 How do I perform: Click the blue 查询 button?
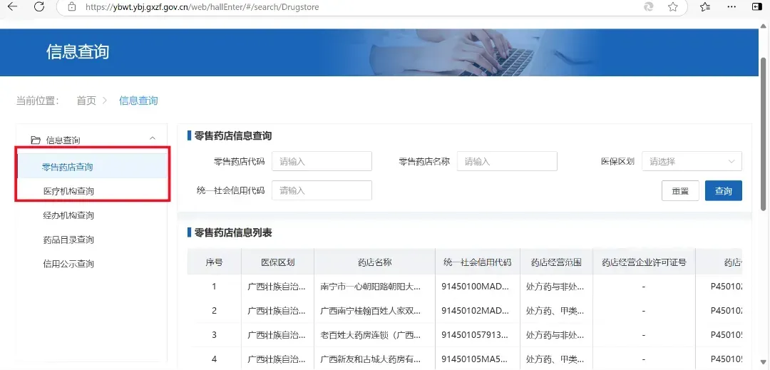[x=723, y=191]
